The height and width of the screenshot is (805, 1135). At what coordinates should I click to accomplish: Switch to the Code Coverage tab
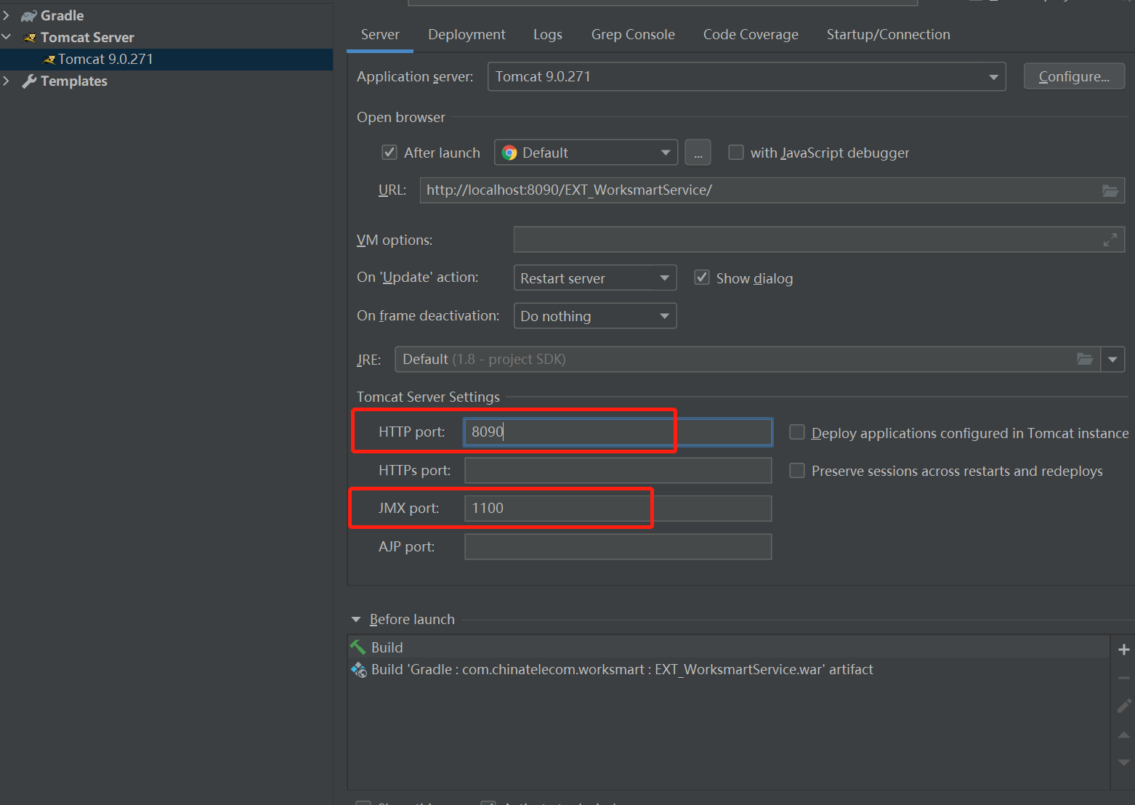751,35
